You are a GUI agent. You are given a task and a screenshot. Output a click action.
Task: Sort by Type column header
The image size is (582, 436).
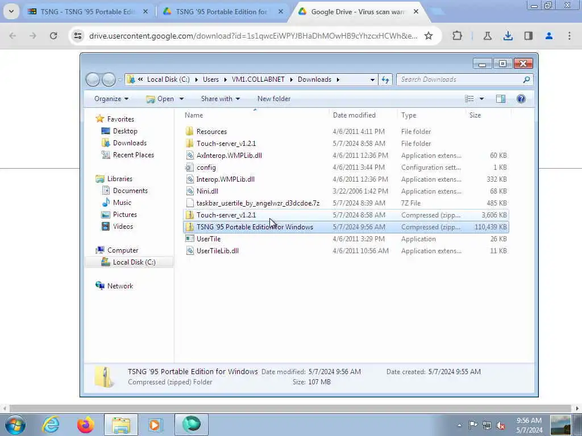(431, 115)
